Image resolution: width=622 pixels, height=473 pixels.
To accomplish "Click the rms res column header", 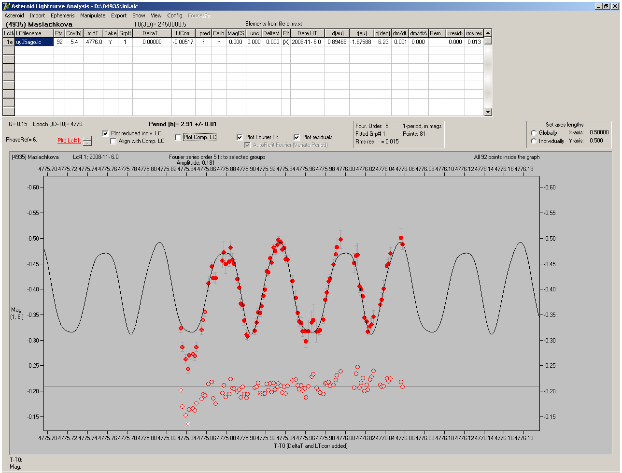I will click(474, 33).
